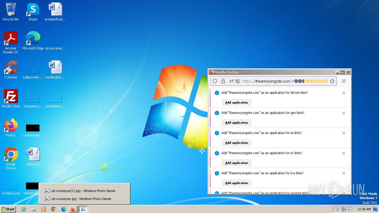The width and height of the screenshot is (379, 213).
Task: Open network status tray icon
Action: click(x=344, y=209)
